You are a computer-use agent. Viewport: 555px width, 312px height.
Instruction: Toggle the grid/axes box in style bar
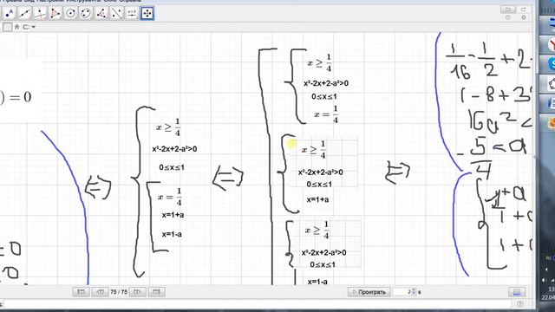8,27
